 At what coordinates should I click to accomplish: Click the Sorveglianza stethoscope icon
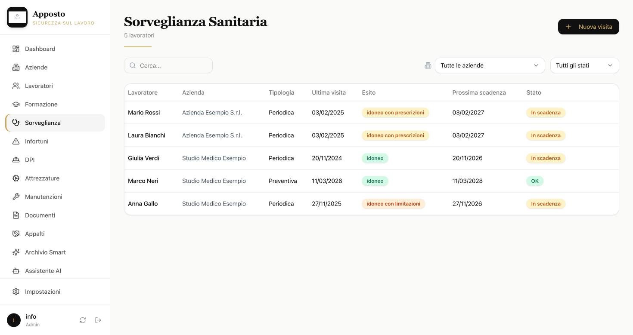click(x=16, y=123)
